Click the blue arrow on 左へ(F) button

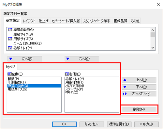tap(11, 59)
